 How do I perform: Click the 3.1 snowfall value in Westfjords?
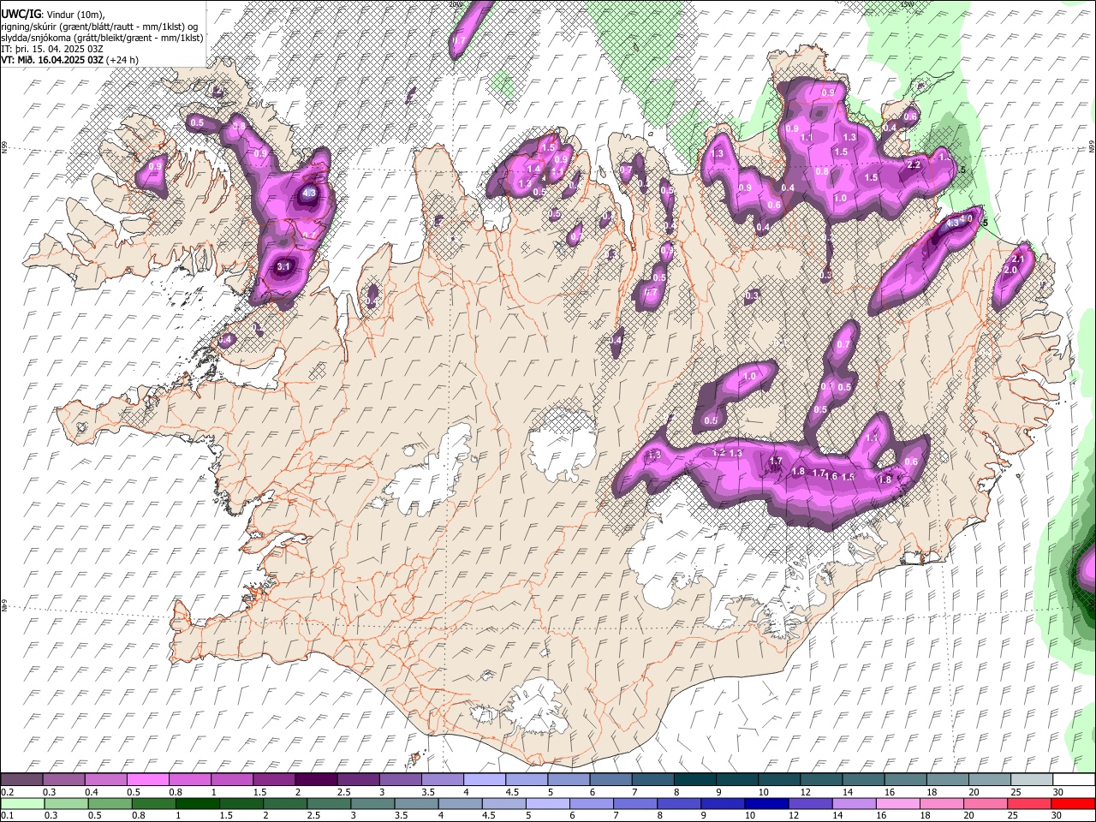point(284,267)
